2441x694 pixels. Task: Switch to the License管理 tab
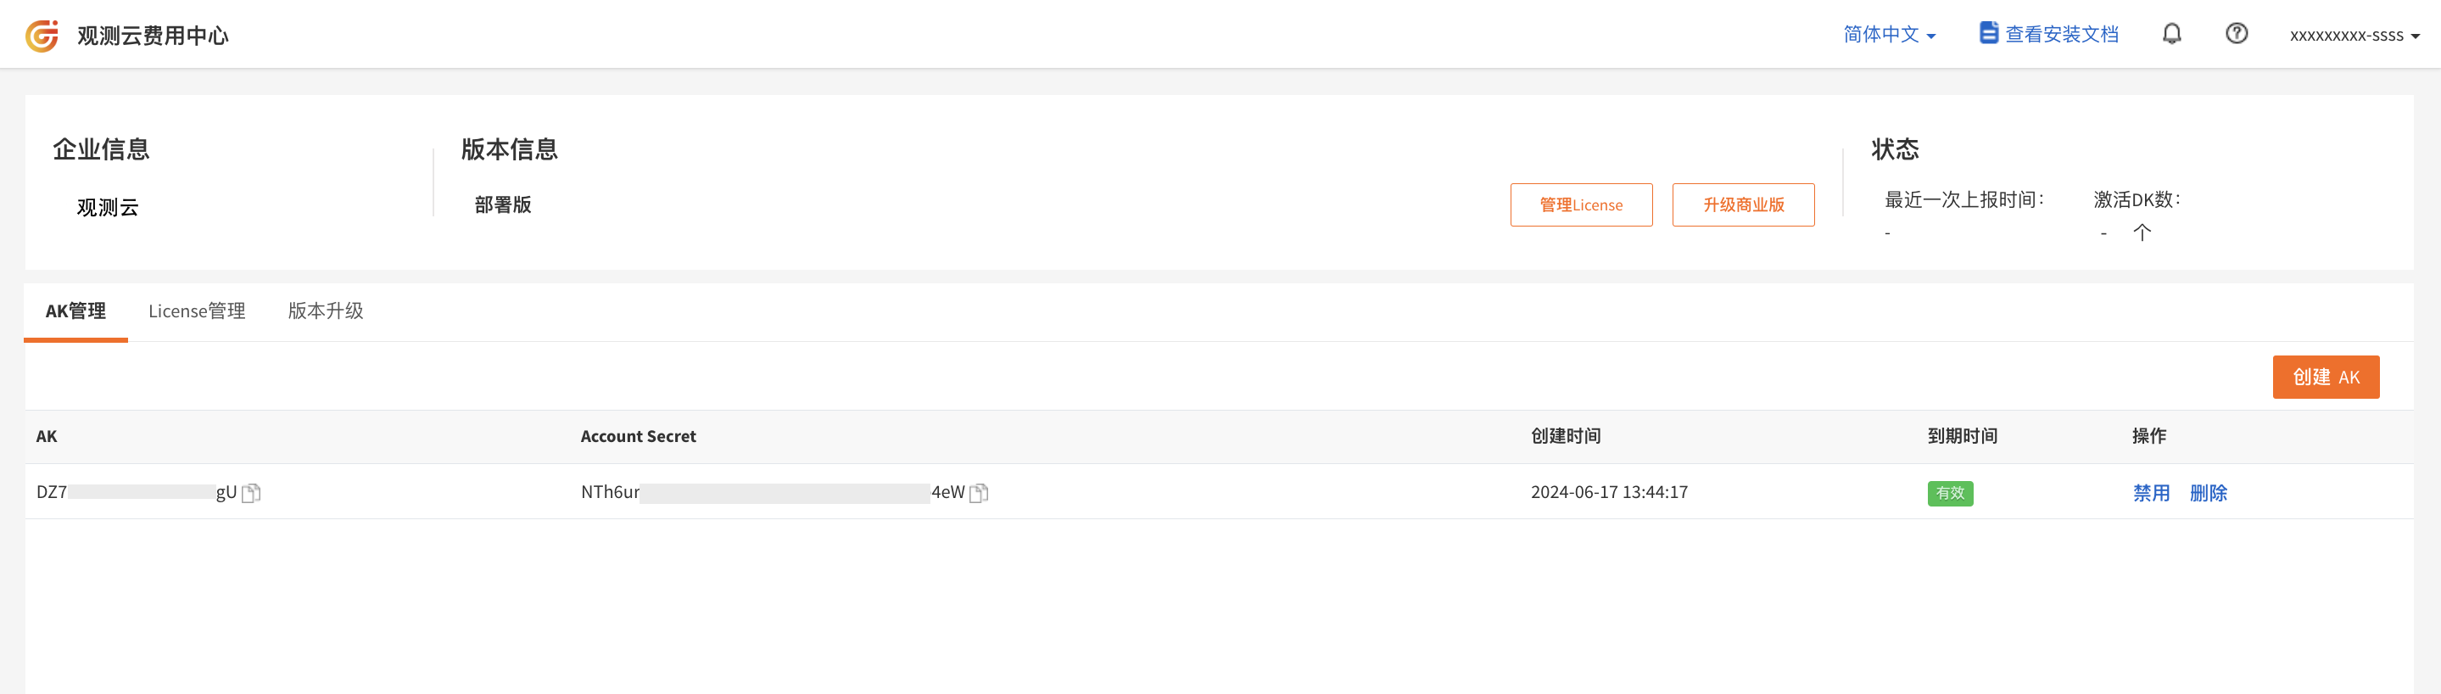(197, 311)
